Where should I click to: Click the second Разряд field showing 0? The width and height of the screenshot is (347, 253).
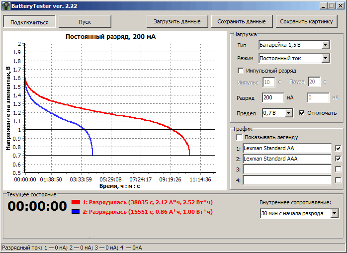point(318,97)
